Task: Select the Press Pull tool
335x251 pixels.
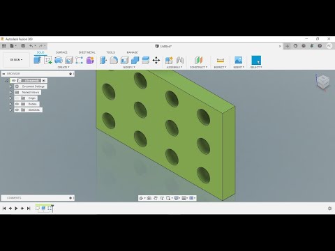Action: tap(103, 60)
